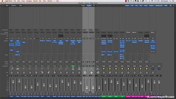Open Notification Center from the menu bar
This screenshot has height=99, width=176.
173,1
